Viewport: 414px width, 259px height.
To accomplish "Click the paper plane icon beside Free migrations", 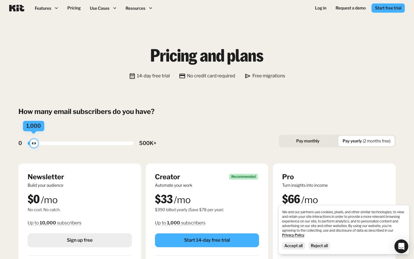I will [248, 76].
